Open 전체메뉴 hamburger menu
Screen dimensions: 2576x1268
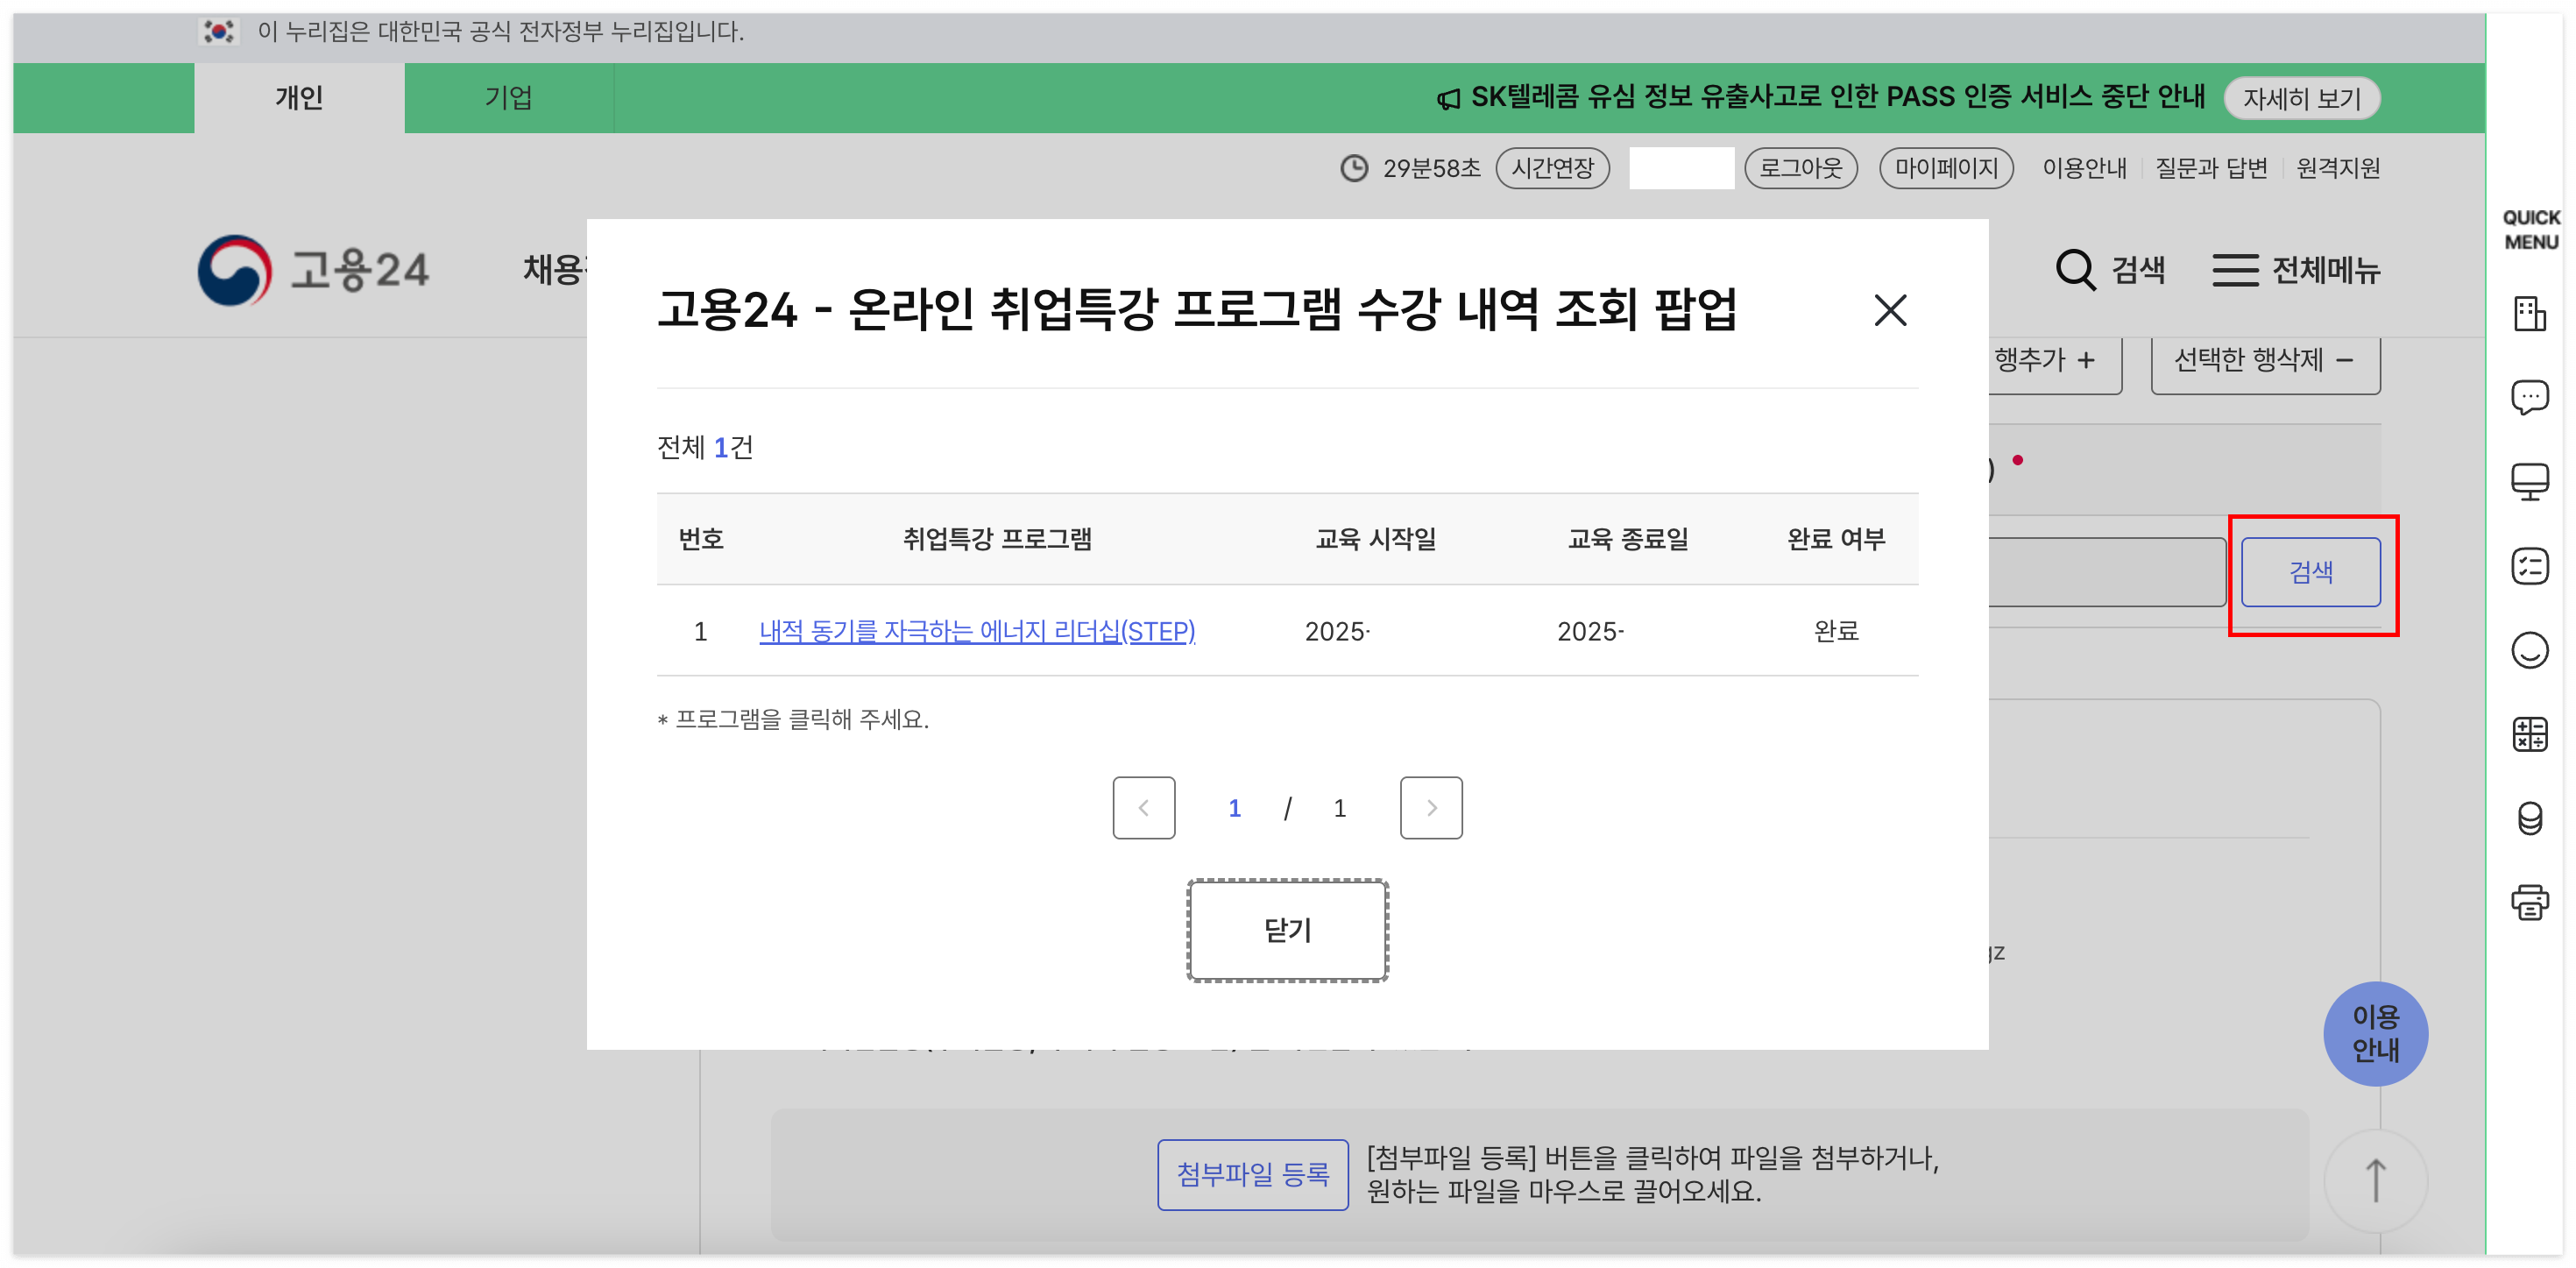click(x=2296, y=270)
